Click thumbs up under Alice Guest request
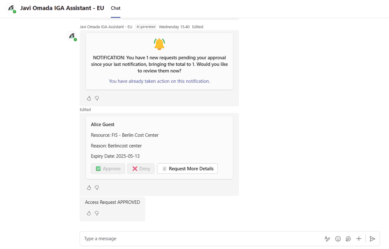Screen dimensions: 389x249 (89, 187)
